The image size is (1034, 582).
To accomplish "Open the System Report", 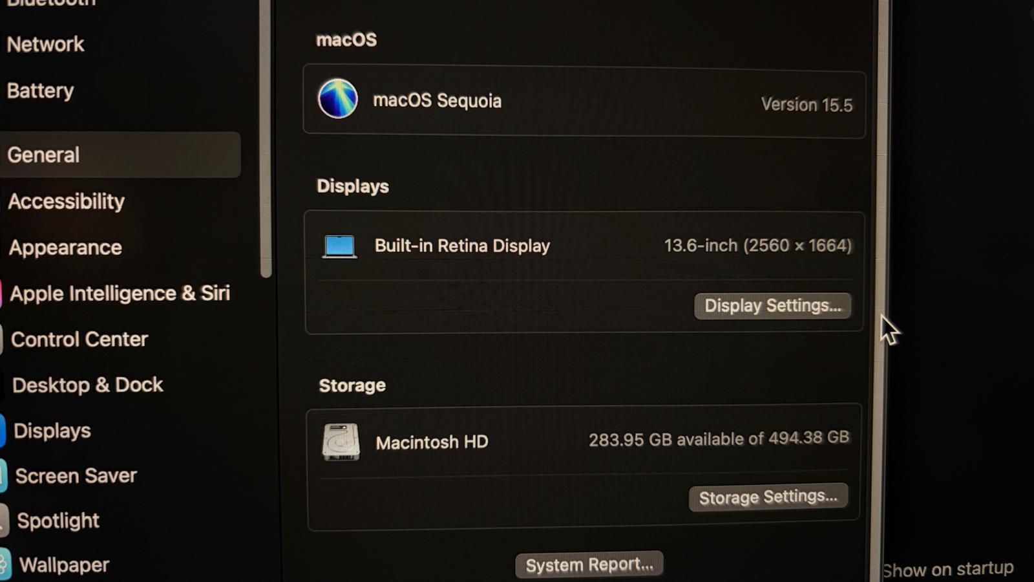I will click(589, 565).
